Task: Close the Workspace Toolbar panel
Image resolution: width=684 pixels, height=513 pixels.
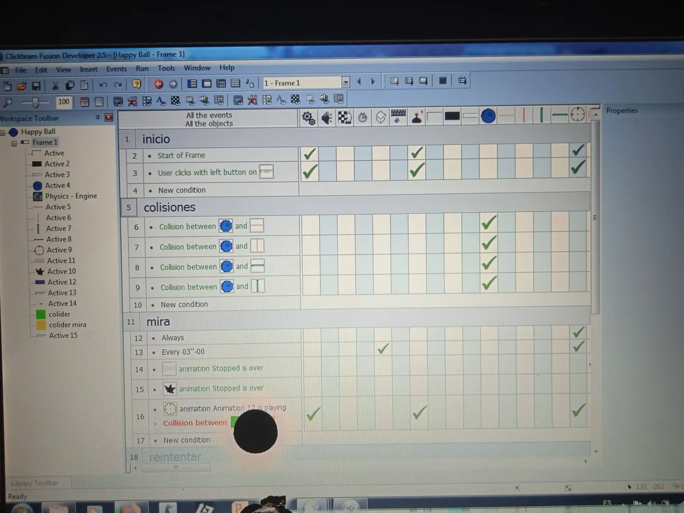Action: tap(109, 117)
